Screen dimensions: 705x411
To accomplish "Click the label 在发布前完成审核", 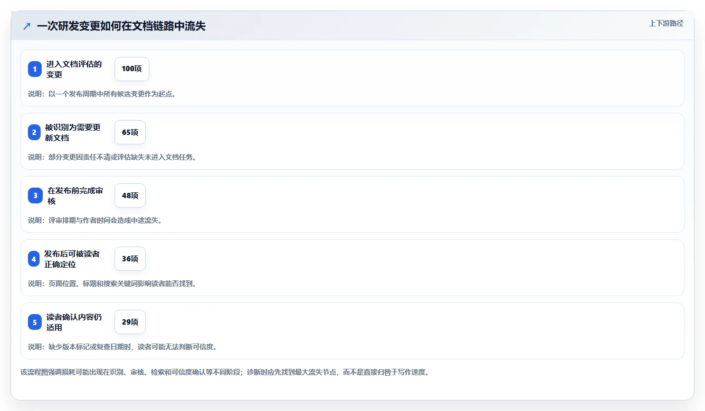I will [x=75, y=195].
